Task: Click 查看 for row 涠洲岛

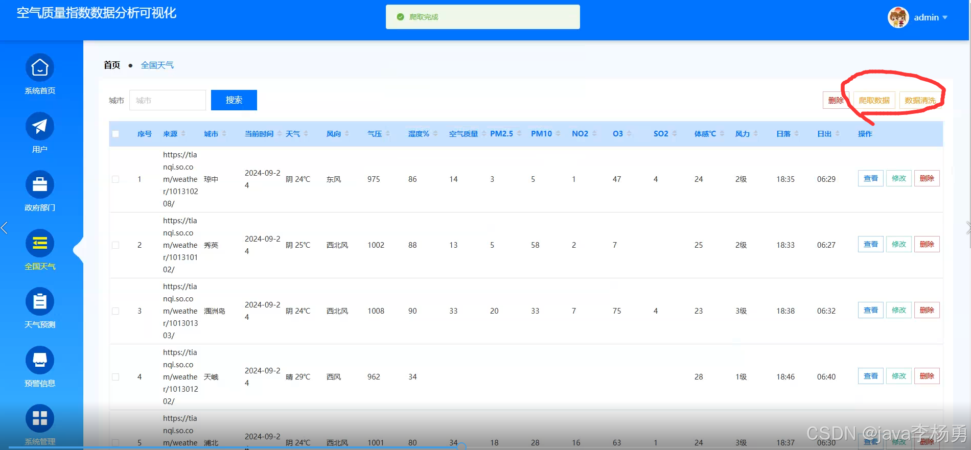Action: [x=871, y=310]
